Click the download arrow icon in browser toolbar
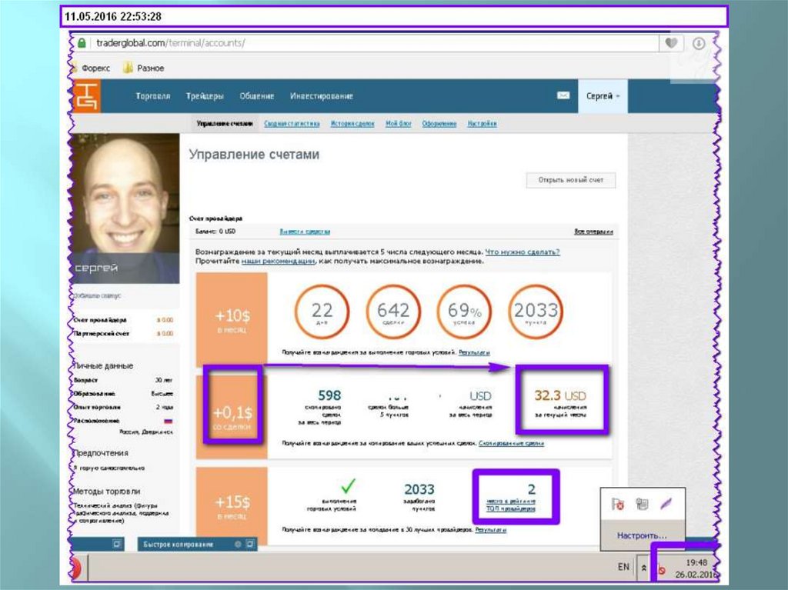Screen dimensions: 788x590 pyautogui.click(x=699, y=44)
